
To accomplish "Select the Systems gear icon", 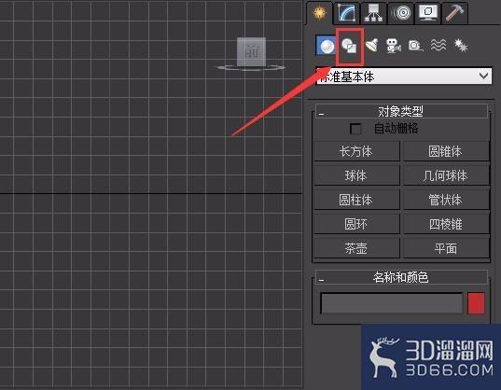I will click(x=461, y=46).
